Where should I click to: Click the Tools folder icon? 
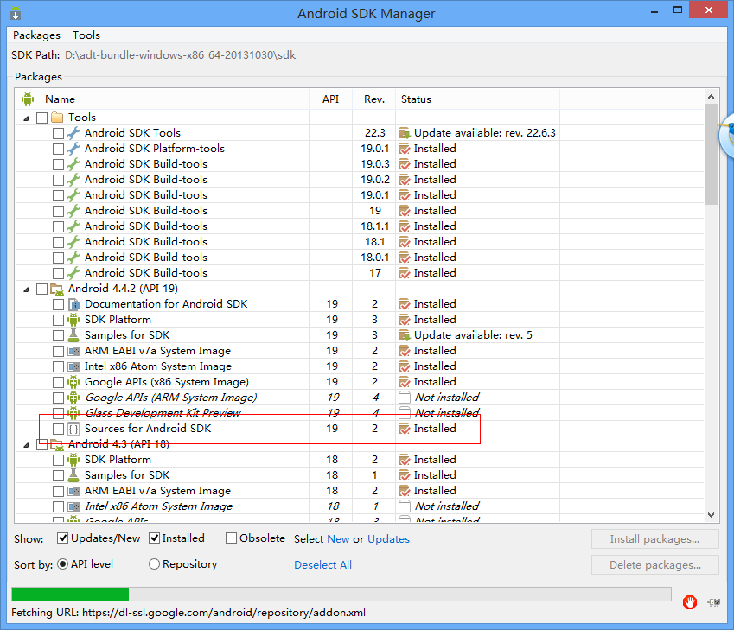57,117
